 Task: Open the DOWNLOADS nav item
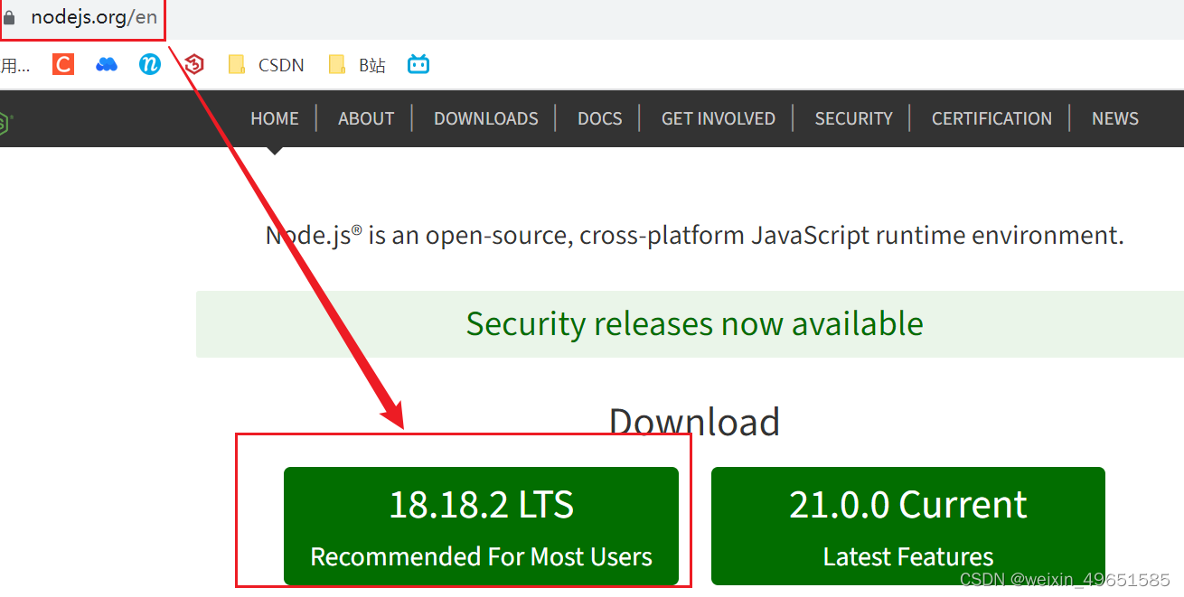tap(486, 118)
